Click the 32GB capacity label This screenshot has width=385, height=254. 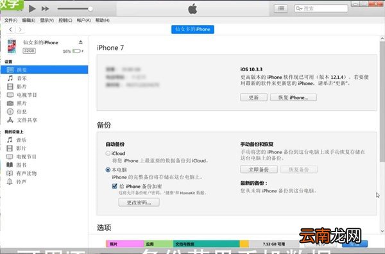click(30, 51)
